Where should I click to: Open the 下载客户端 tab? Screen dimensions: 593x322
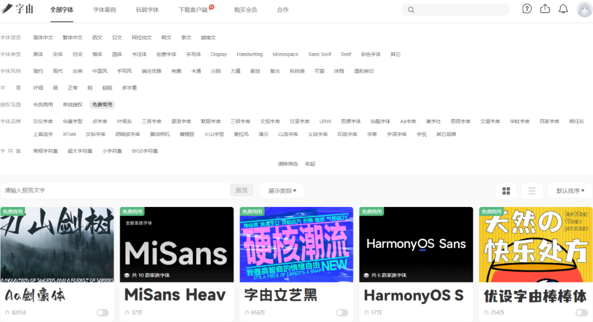point(193,10)
